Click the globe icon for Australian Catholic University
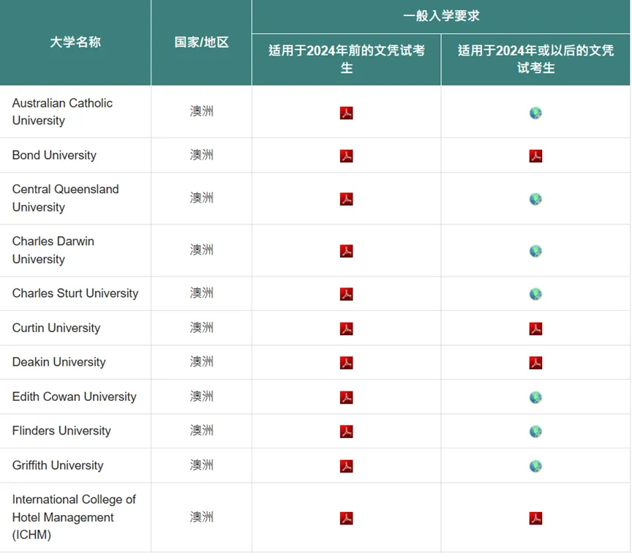The height and width of the screenshot is (553, 632). (535, 113)
